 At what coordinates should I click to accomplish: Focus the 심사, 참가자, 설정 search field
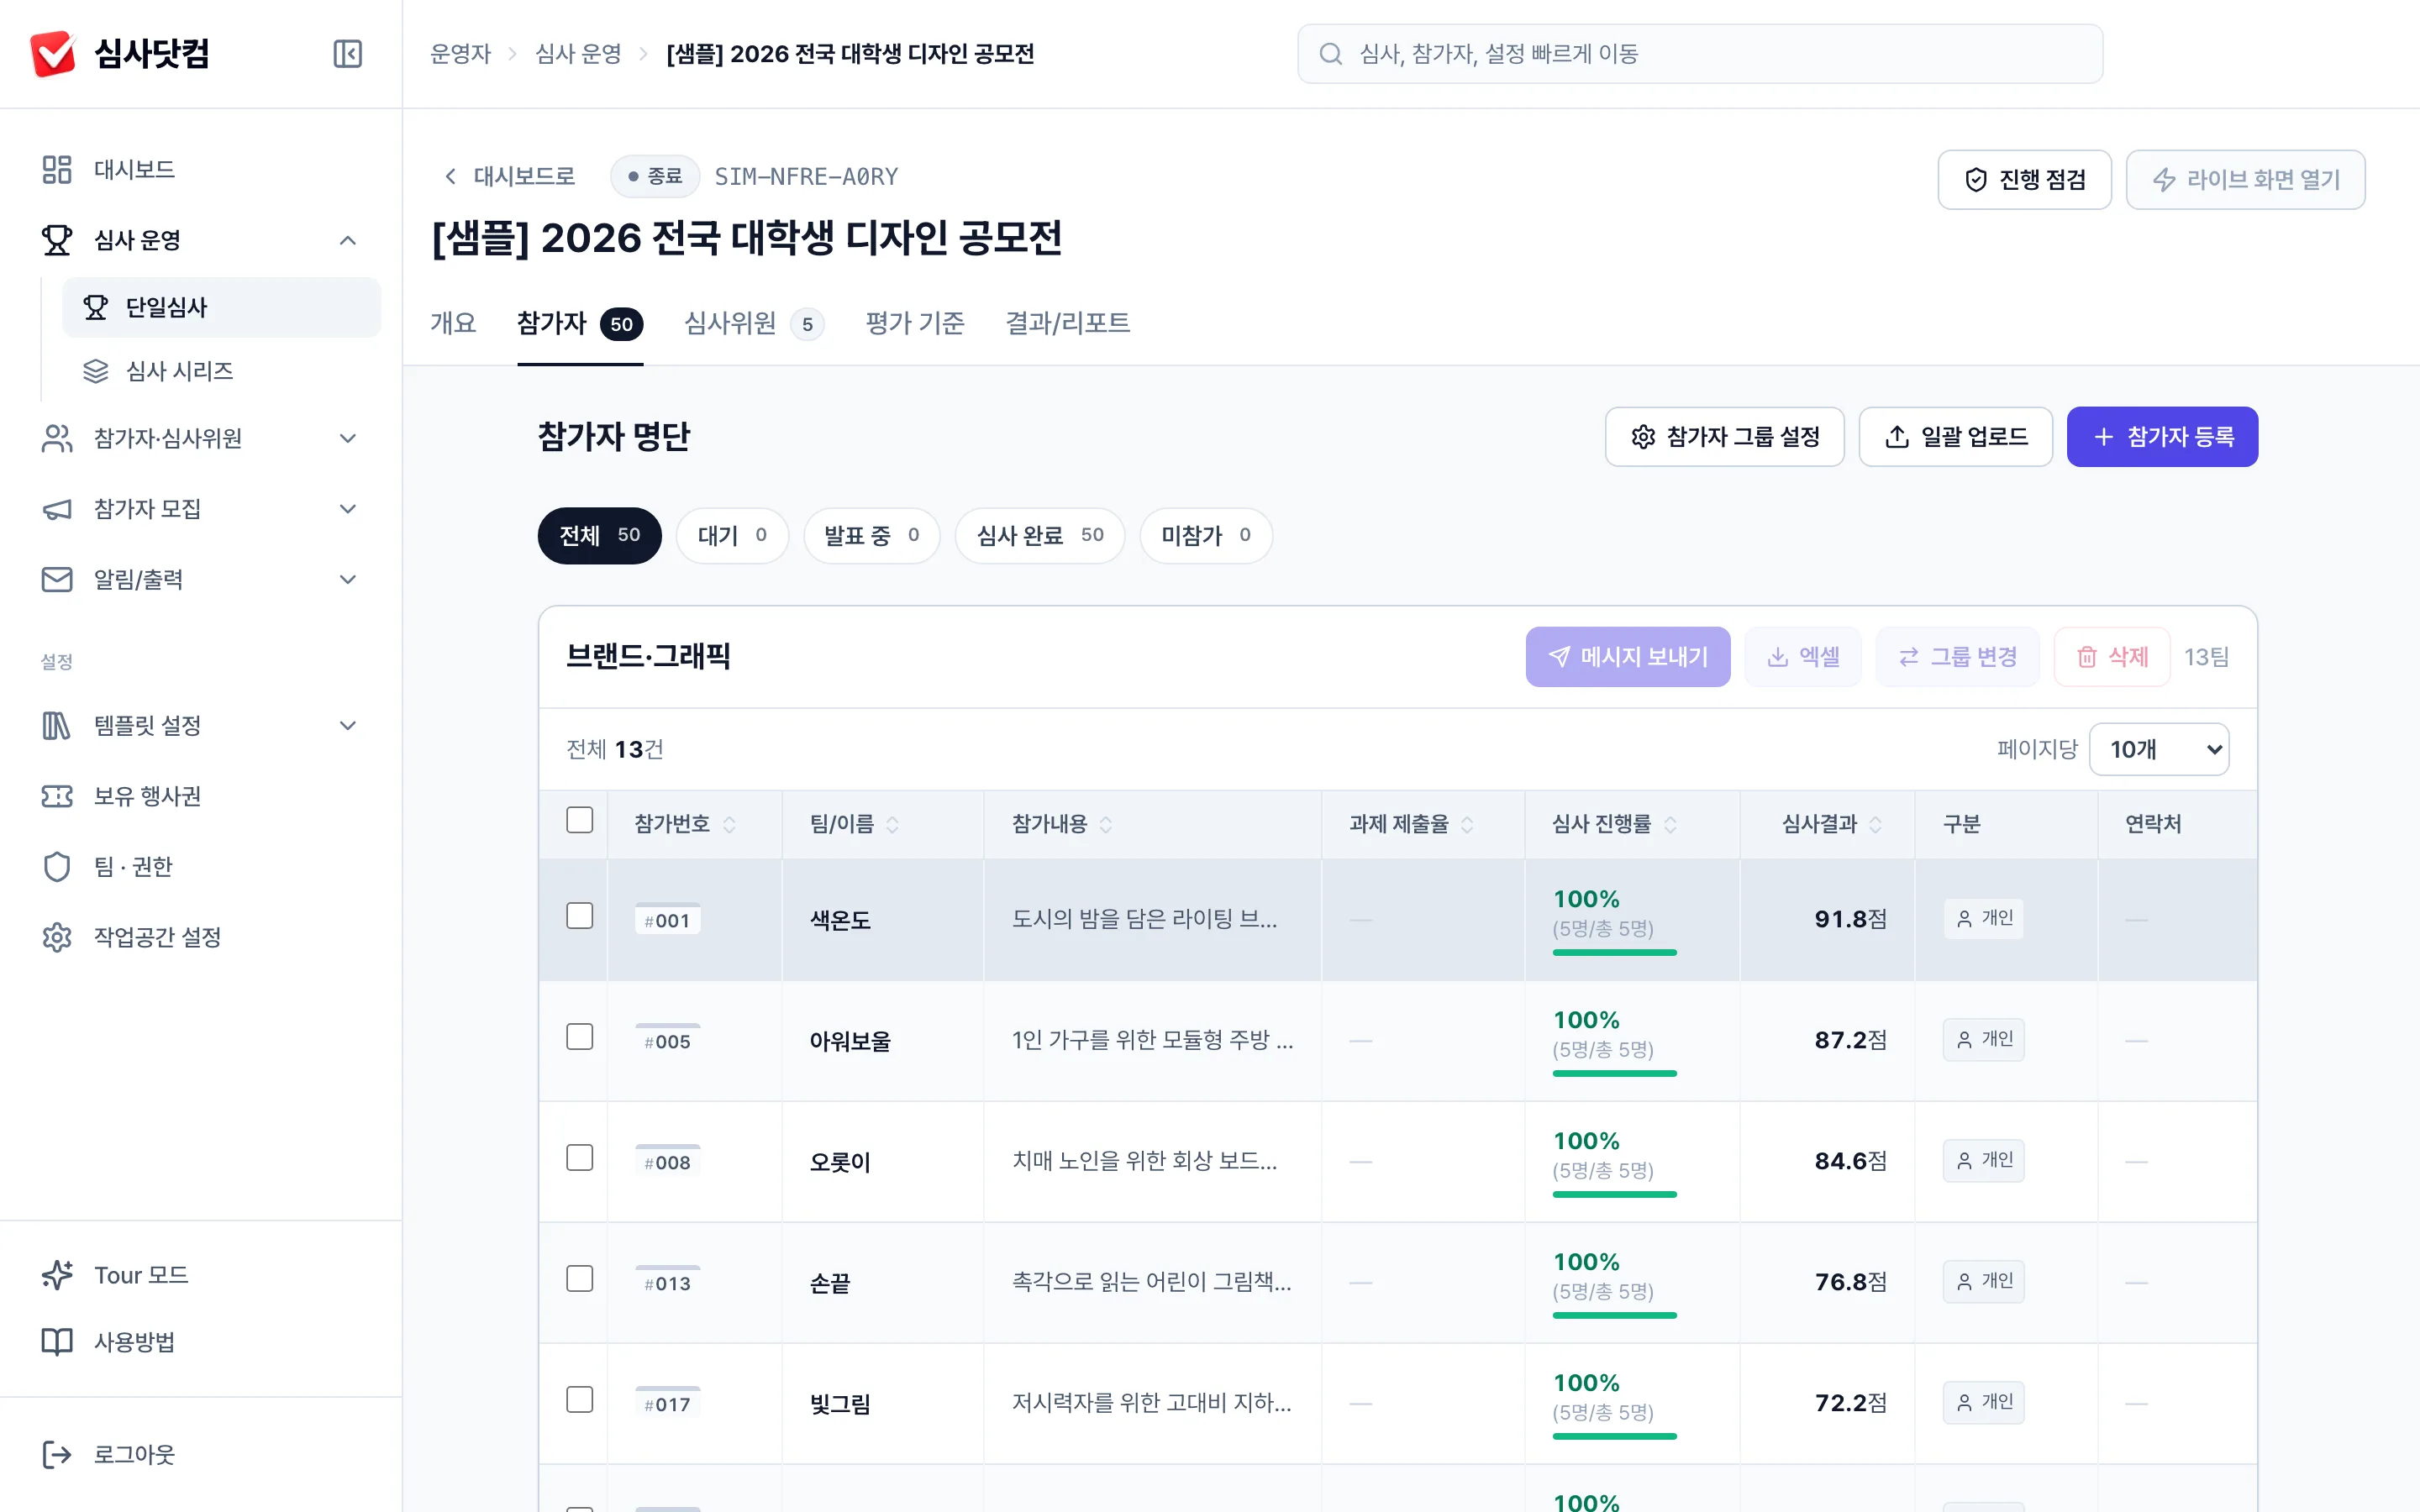pos(1700,54)
